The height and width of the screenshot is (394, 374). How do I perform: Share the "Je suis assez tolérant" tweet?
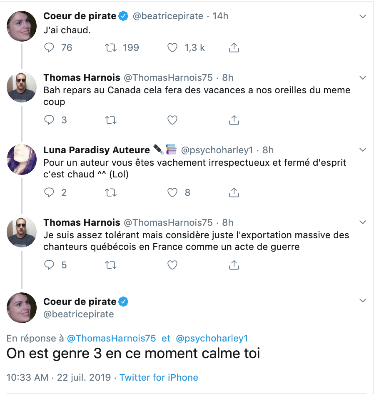tap(234, 265)
